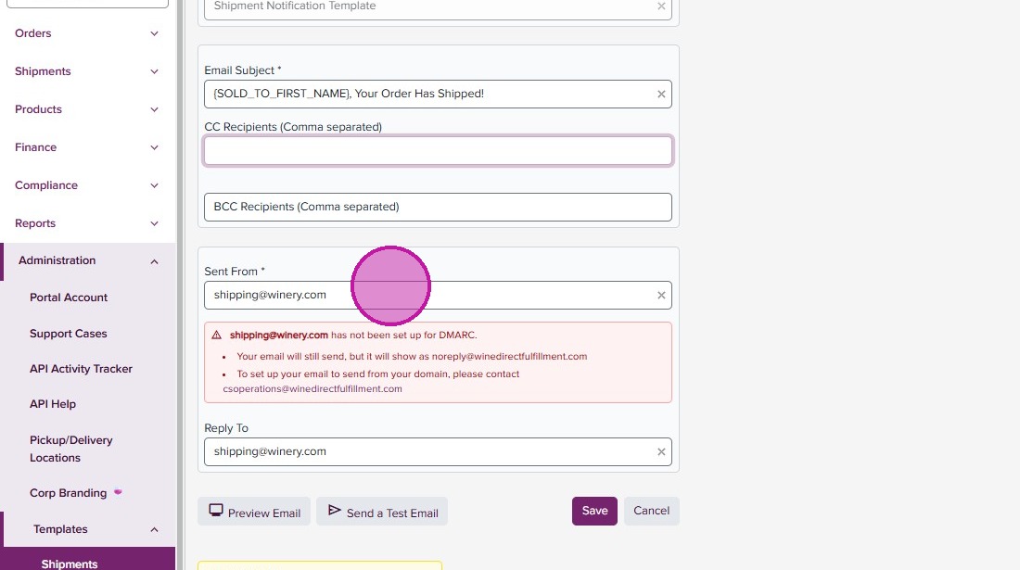Click into the BCC Recipients field
The image size is (1020, 570).
click(438, 207)
